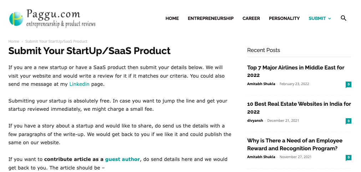The width and height of the screenshot is (361, 172).
Task: Click comment count badge on Real Estate post
Action: 349,121
